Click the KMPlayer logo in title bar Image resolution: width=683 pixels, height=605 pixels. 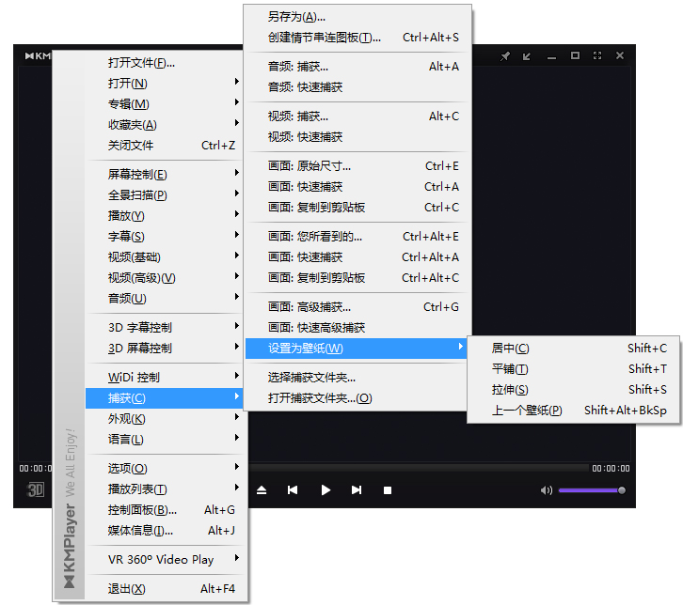pyautogui.click(x=38, y=55)
